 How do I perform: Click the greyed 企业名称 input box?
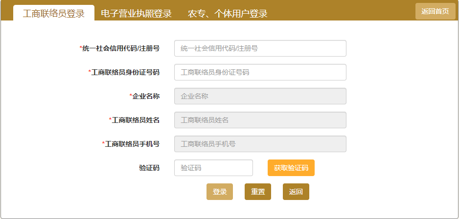260,96
